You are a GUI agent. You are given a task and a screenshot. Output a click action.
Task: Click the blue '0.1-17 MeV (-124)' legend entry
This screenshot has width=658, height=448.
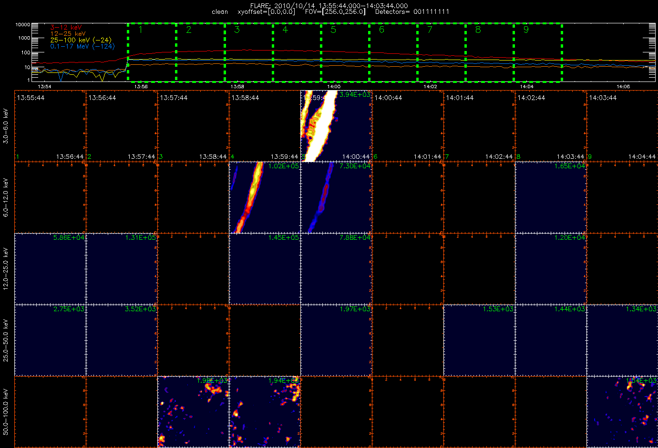point(82,46)
